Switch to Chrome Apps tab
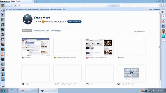166x93 pixels. pos(56,31)
